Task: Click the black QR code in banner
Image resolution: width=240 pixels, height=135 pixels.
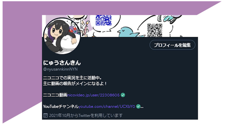Action: (x=154, y=30)
